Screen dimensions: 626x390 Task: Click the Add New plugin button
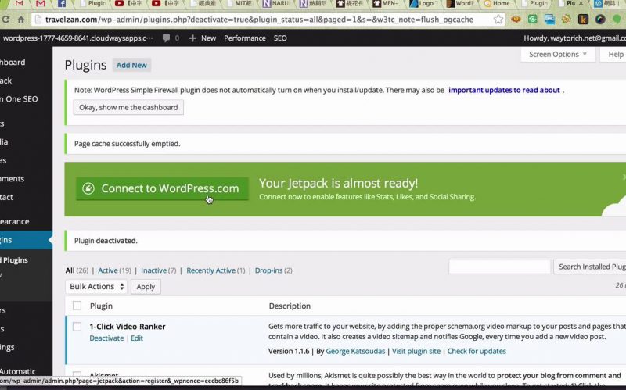(x=131, y=66)
